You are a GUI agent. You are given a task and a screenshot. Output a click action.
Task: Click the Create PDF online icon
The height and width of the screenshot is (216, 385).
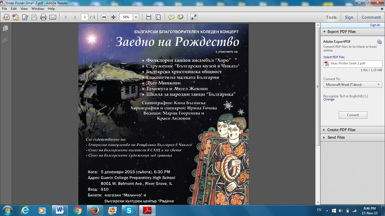point(16,17)
